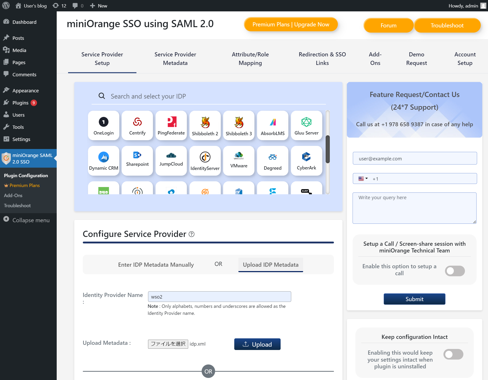This screenshot has height=380, width=488.
Task: Switch to Service Provider Setup tab
Action: [x=102, y=59]
